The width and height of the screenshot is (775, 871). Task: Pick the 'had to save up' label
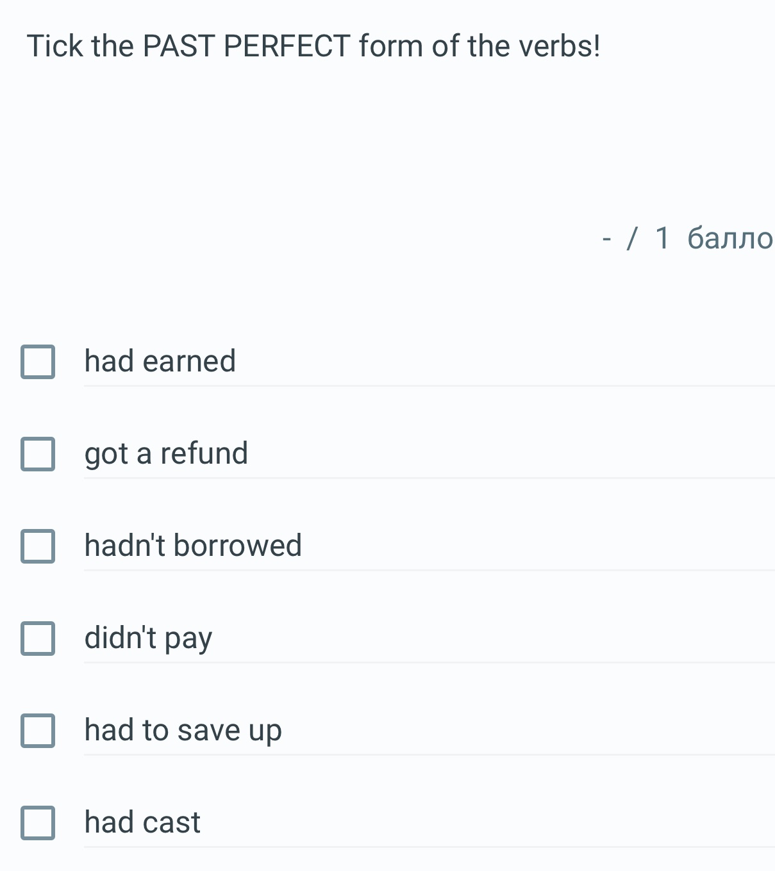183,730
